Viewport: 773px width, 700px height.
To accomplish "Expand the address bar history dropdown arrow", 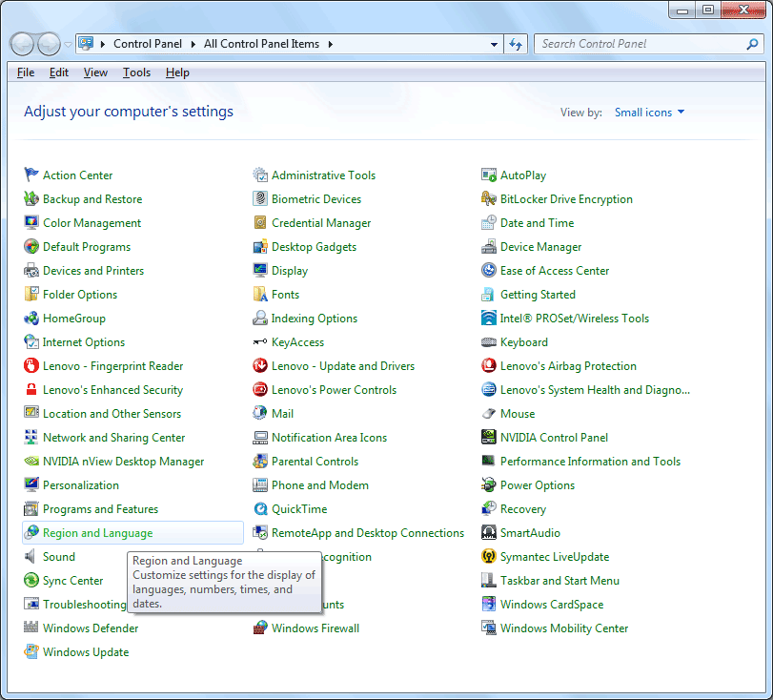I will pyautogui.click(x=494, y=45).
